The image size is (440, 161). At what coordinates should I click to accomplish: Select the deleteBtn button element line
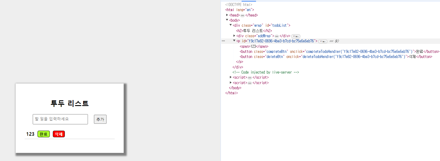(x=336, y=56)
